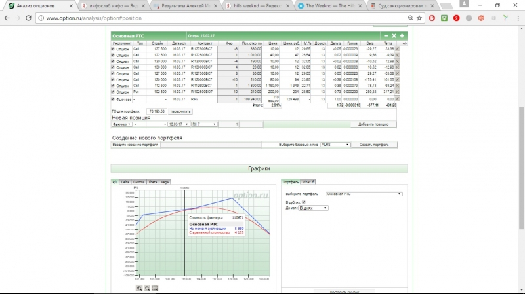Click the browser address bar URL
This screenshot has height=294, width=525.
pyautogui.click(x=94, y=18)
